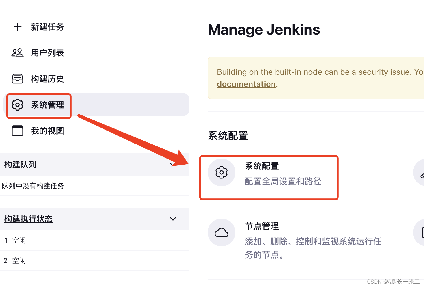424x287 pixels.
Task: Click the 队列中没有构建任务 message
Action: [33, 186]
